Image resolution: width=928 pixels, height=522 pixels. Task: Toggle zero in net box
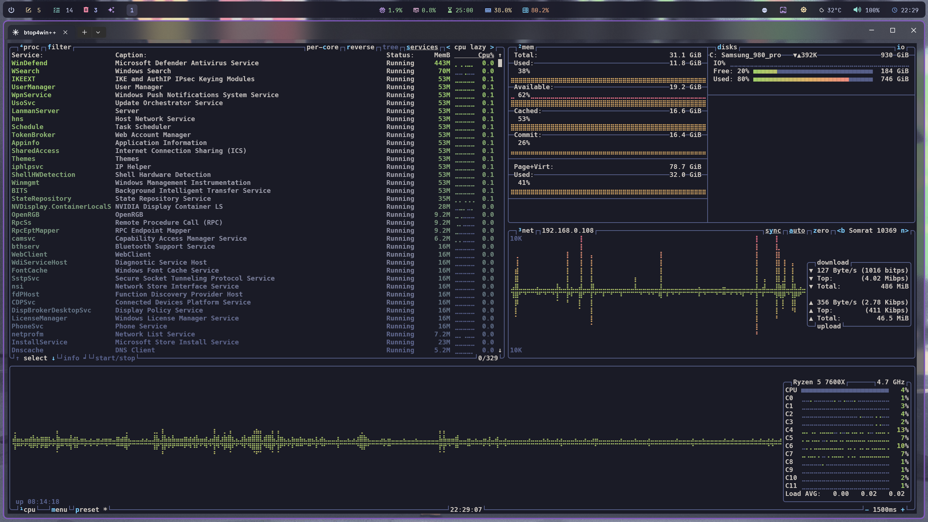pyautogui.click(x=821, y=231)
